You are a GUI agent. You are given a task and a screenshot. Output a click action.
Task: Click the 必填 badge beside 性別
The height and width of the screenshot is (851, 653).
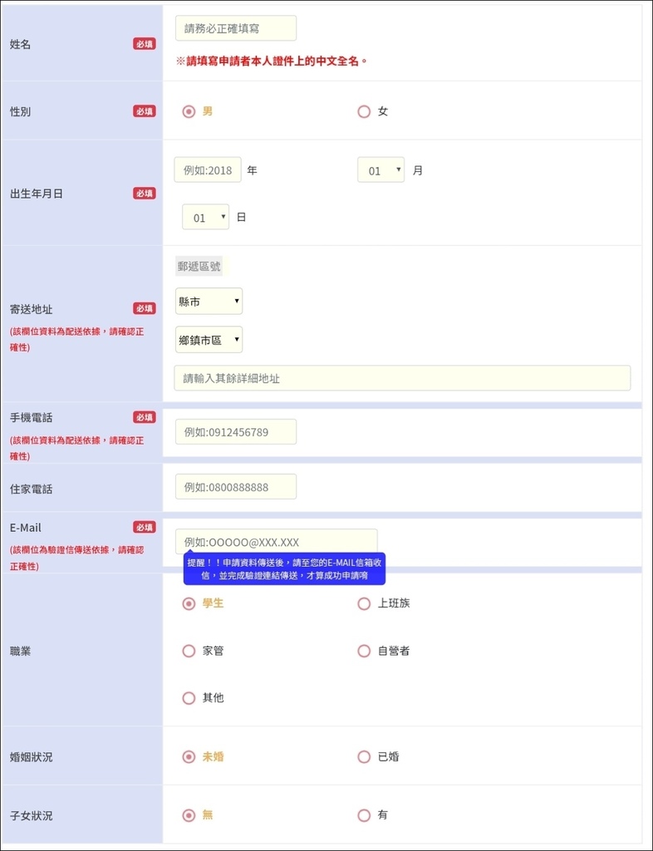[145, 111]
